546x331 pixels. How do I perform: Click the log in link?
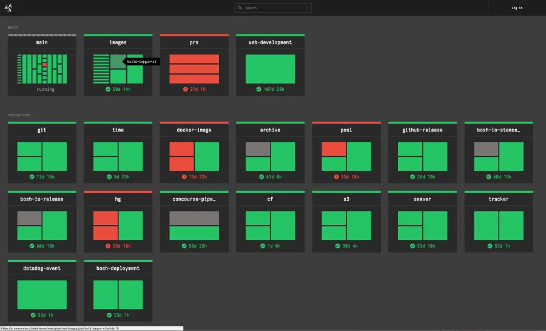517,8
